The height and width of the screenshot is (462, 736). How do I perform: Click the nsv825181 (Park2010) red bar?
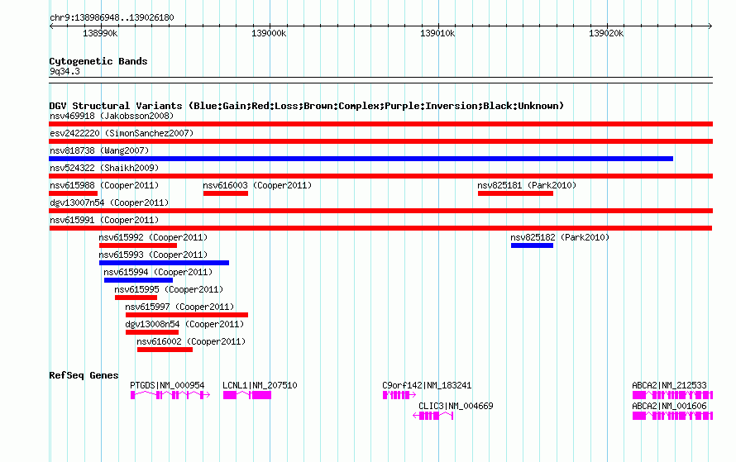click(515, 193)
